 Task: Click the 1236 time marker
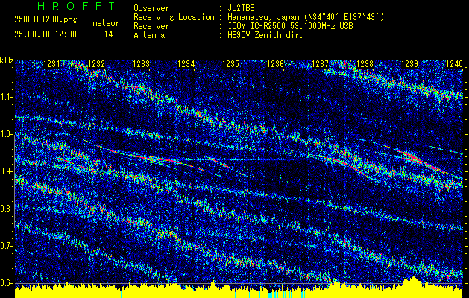pyautogui.click(x=275, y=63)
